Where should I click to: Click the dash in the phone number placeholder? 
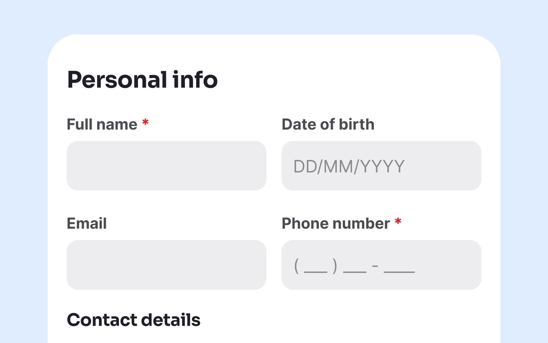(375, 267)
